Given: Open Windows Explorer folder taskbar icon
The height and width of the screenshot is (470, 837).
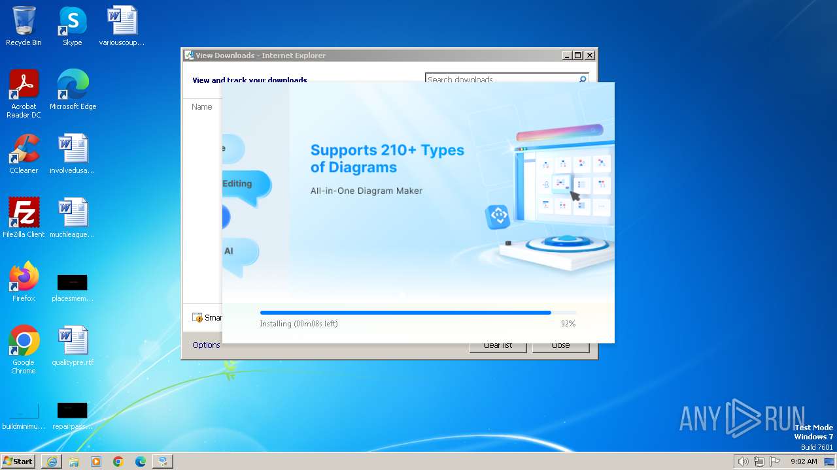Looking at the screenshot, I should pyautogui.click(x=74, y=462).
